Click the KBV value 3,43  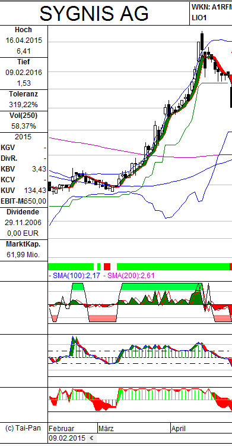click(x=39, y=169)
